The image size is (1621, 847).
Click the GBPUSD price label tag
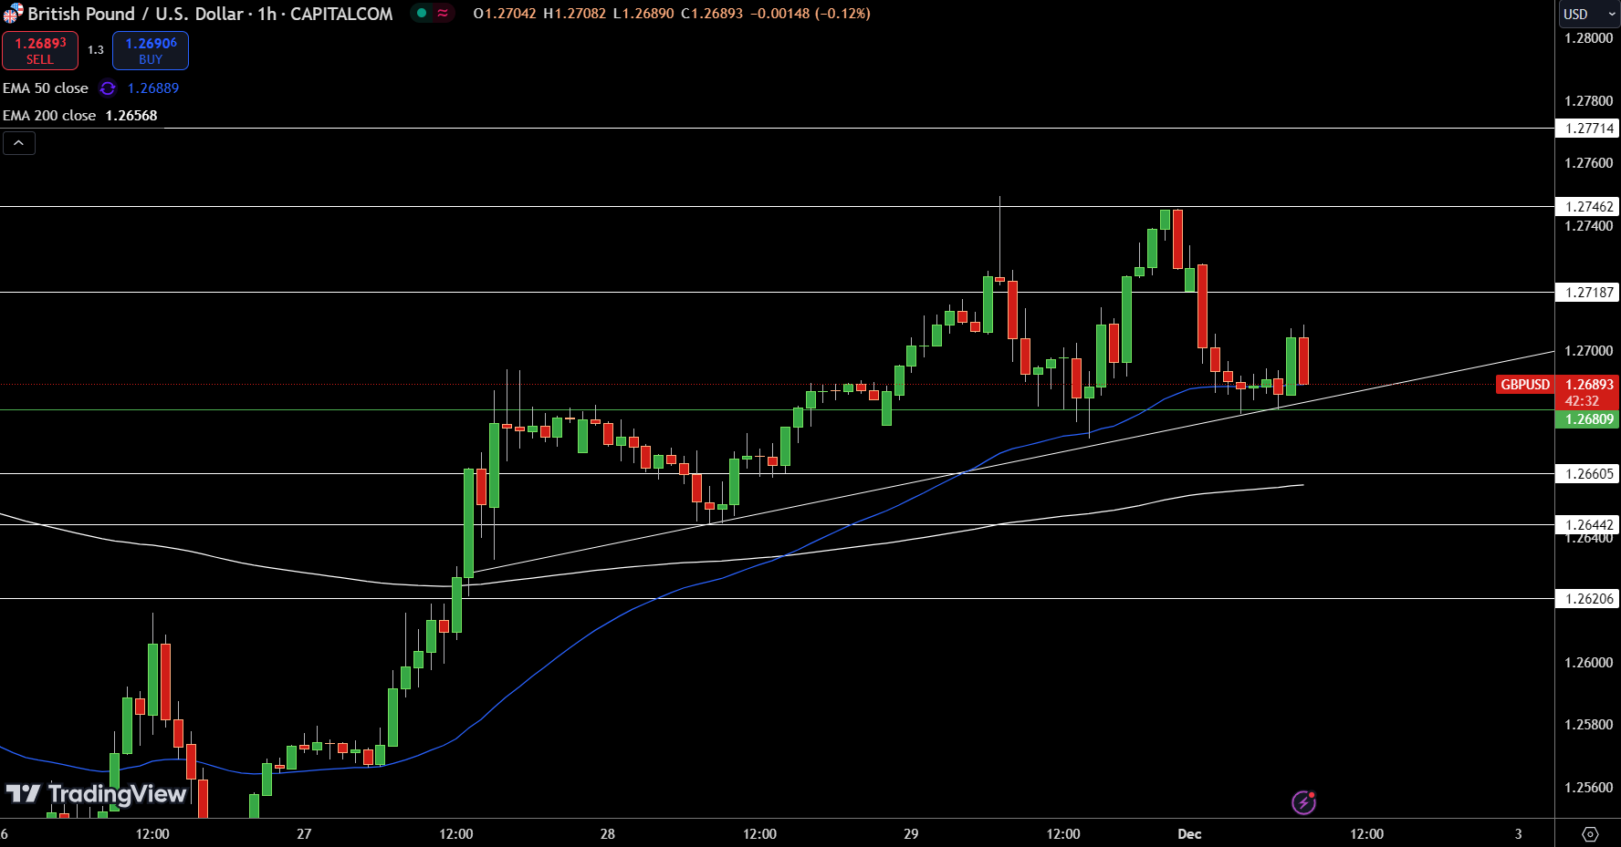[x=1525, y=385]
